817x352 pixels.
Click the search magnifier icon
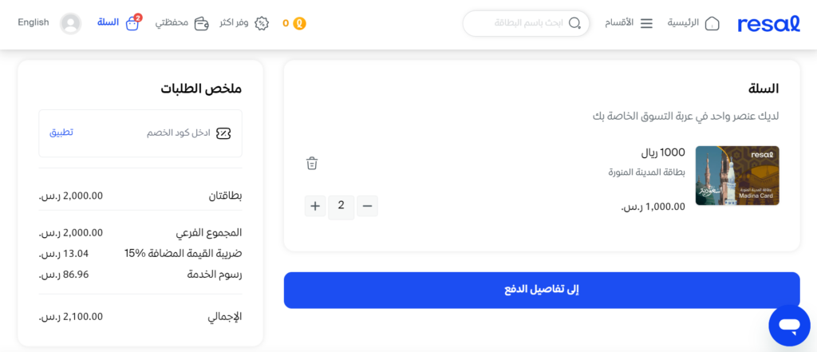574,23
